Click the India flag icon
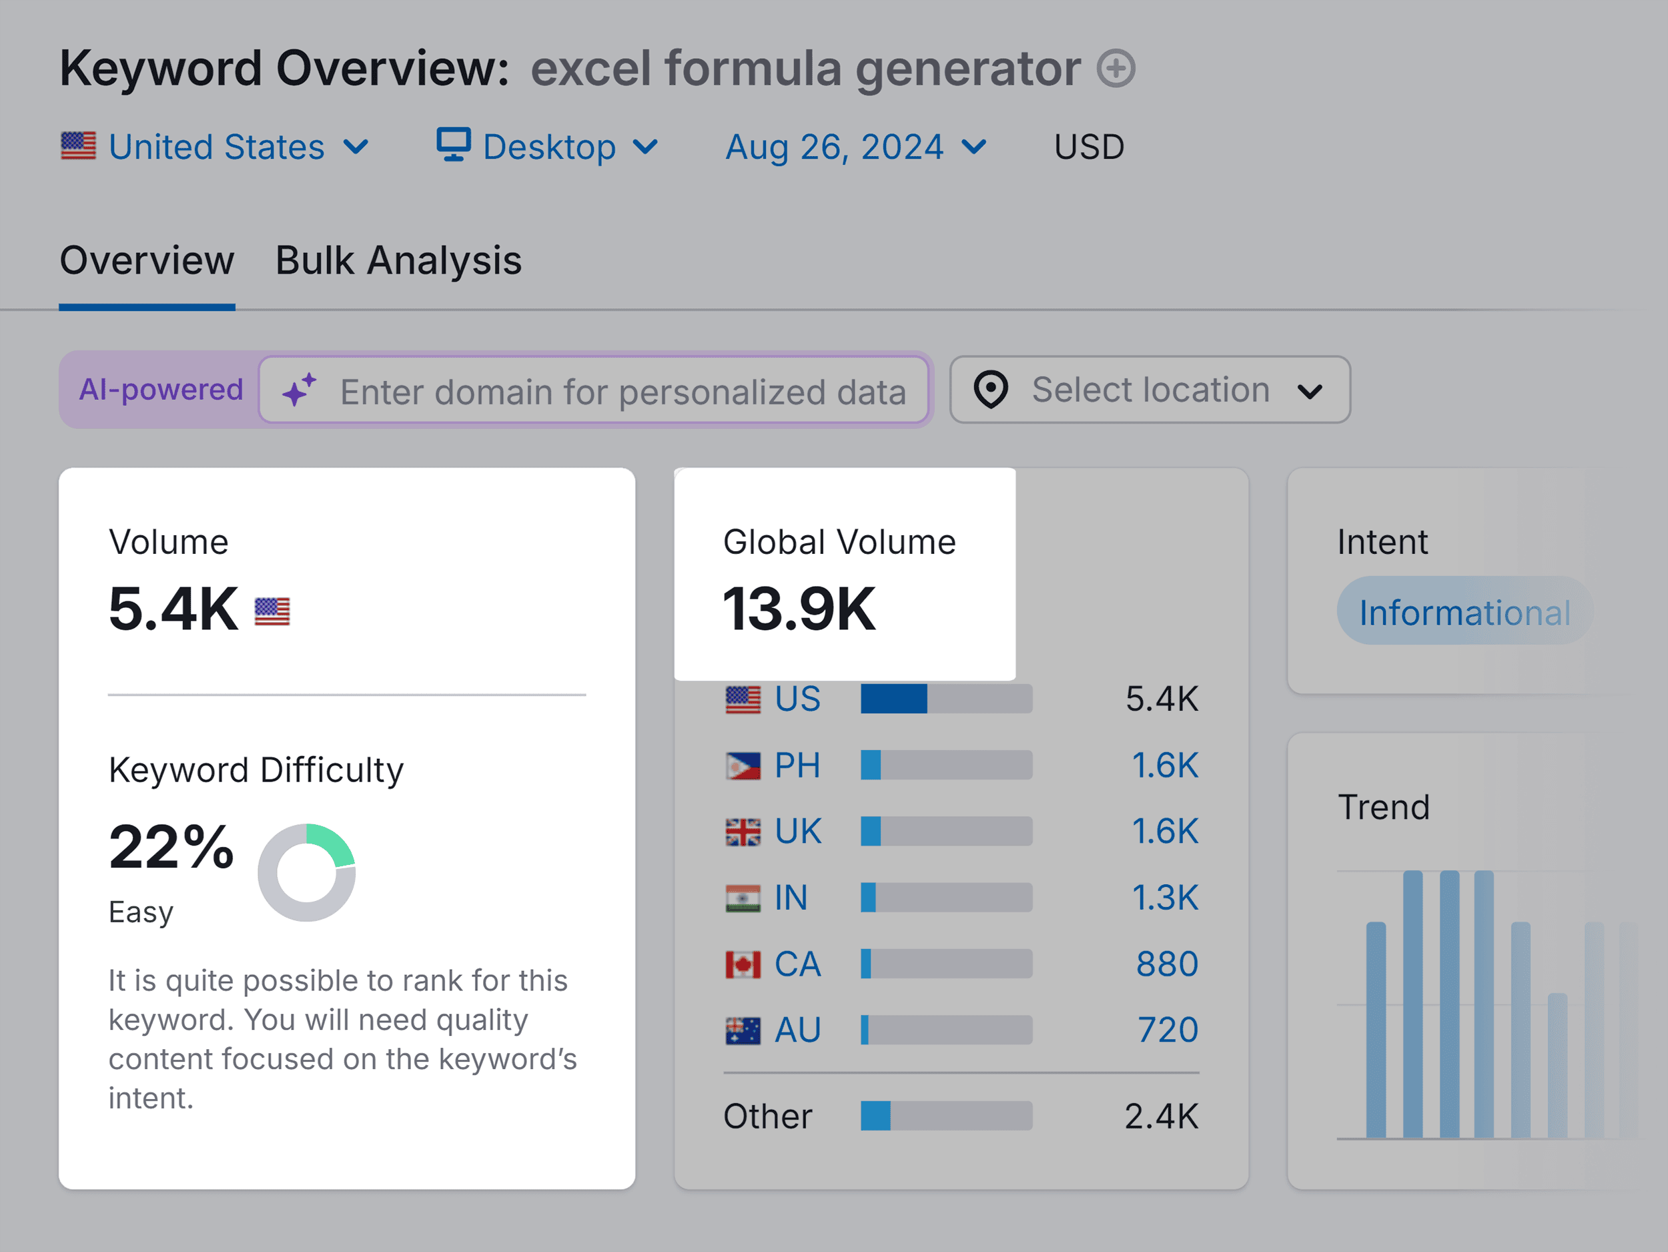Image resolution: width=1668 pixels, height=1252 pixels. click(743, 898)
